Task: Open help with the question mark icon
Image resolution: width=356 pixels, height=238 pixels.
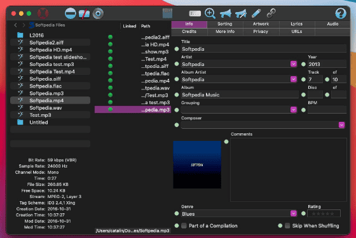Action: coord(341,13)
